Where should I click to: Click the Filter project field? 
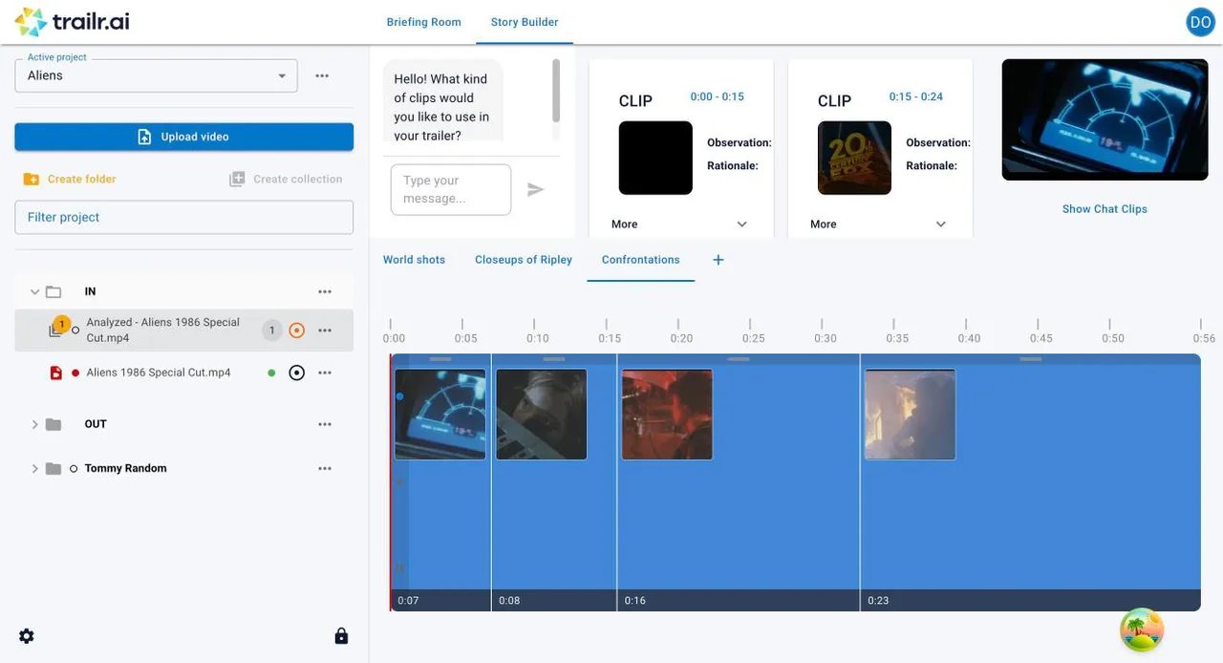pos(184,217)
